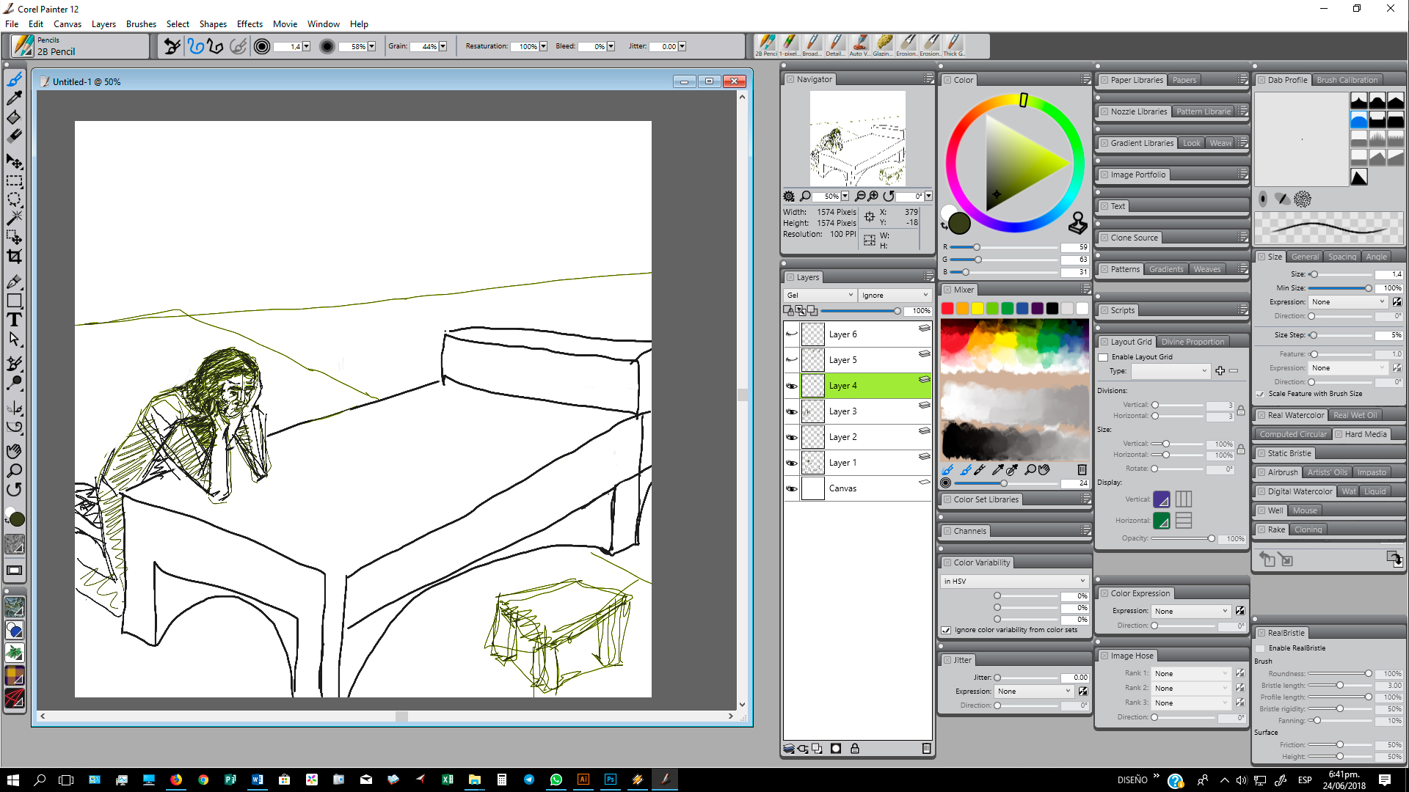This screenshot has width=1409, height=792.
Task: Toggle Ignore color variability from color sets
Action: point(947,630)
